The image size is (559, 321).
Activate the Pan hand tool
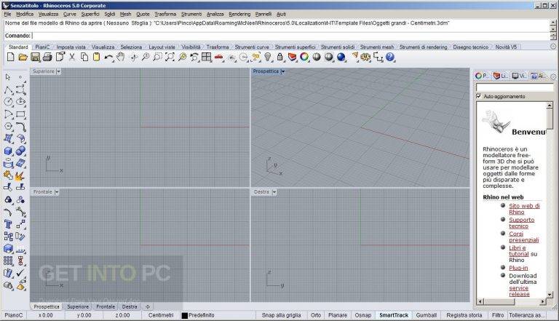(121, 57)
